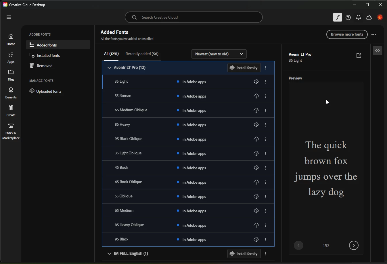Open Create in sidebar
This screenshot has height=264, width=387.
11,111
